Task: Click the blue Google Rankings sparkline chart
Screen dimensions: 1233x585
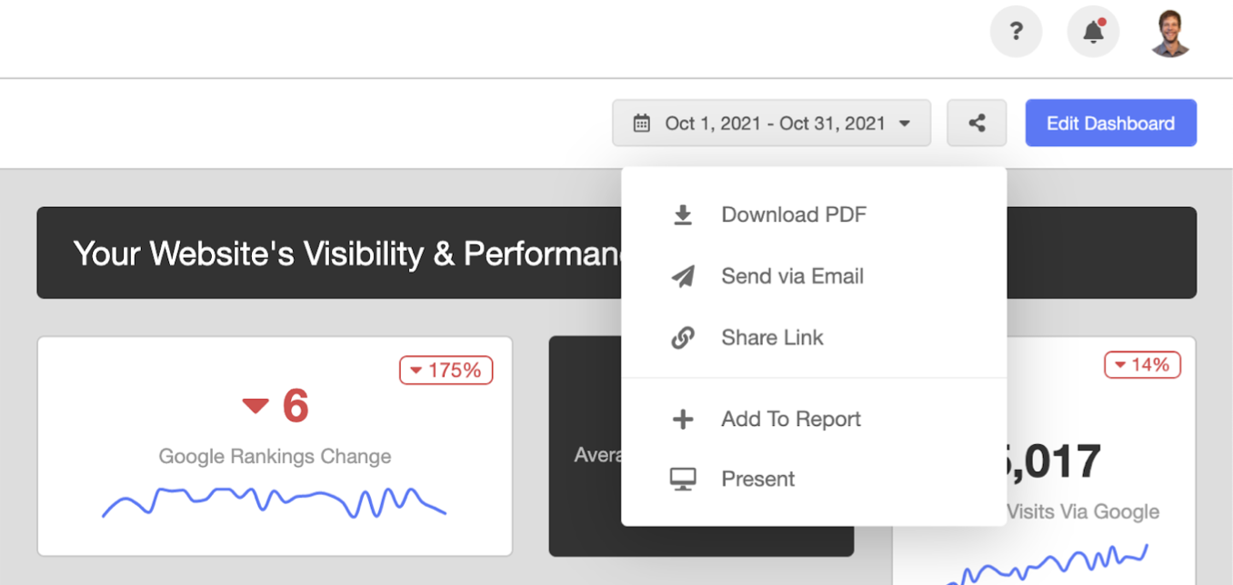Action: click(x=273, y=501)
